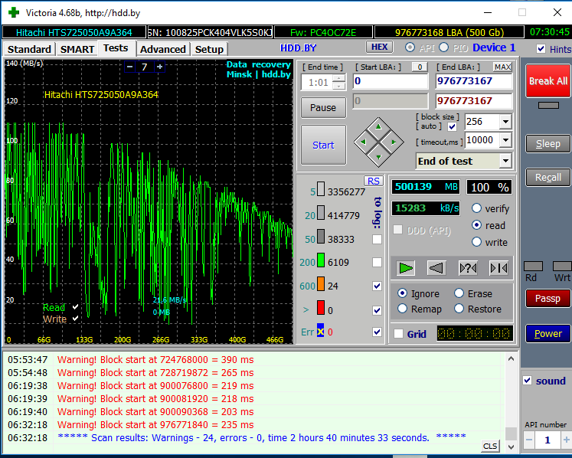Expand the timeout ms dropdown
The image size is (572, 458).
pyautogui.click(x=505, y=140)
